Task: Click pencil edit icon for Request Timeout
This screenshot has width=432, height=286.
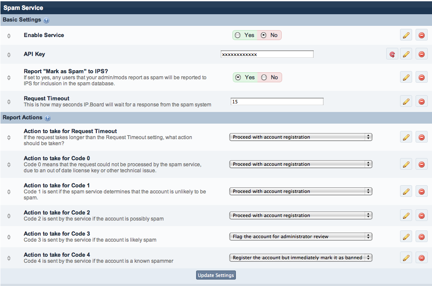Action: [x=406, y=102]
